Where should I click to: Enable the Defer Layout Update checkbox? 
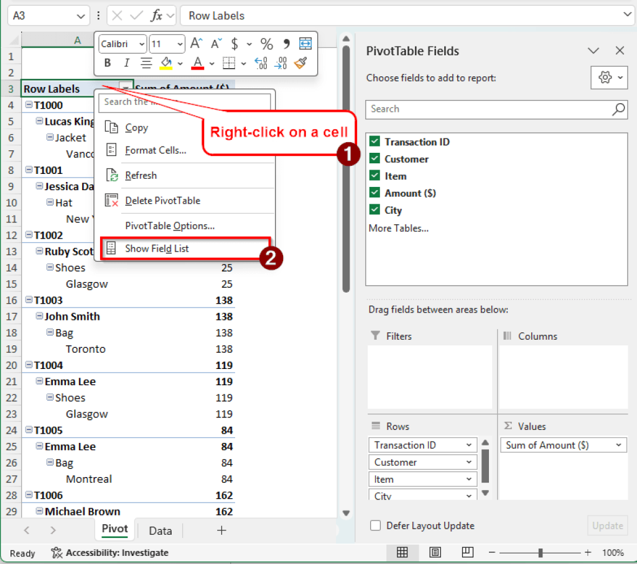375,525
